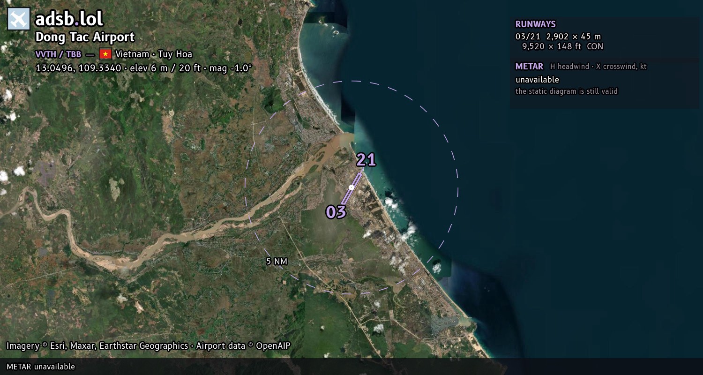Click the "9,520 × 148 ft CON" runway dimensions

563,46
